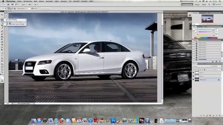The width and height of the screenshot is (223, 125).
Task: Toggle lock image pixels in Ebenen panel
Action: point(200,69)
